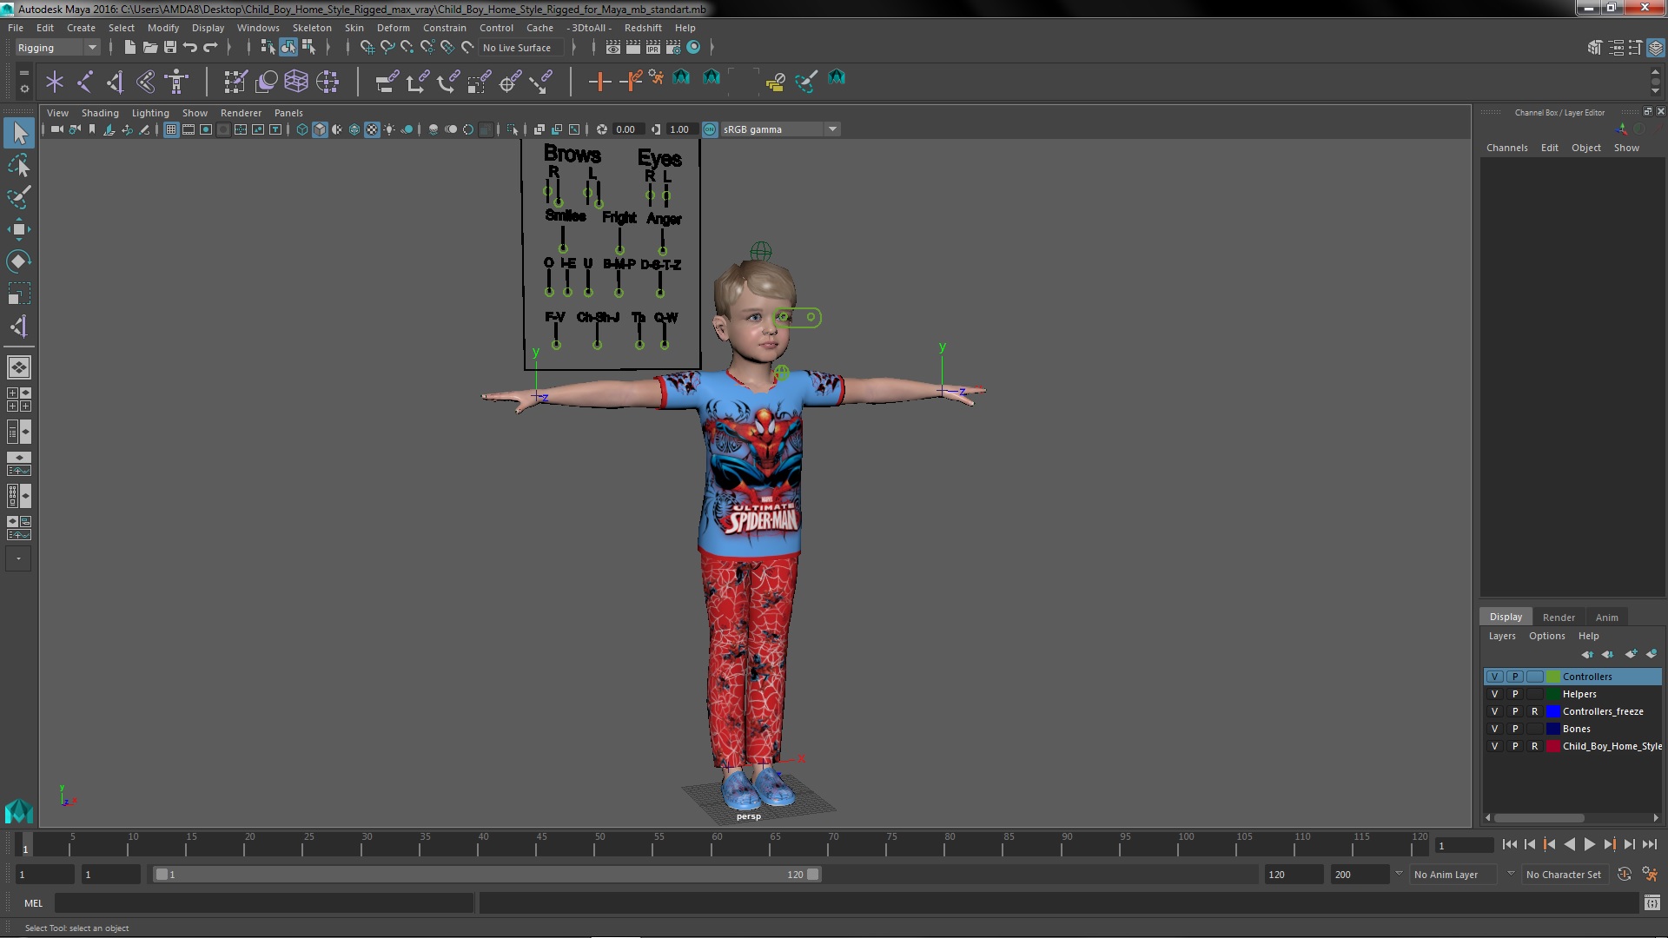
Task: Switch to the Anim layer tab
Action: coord(1606,618)
